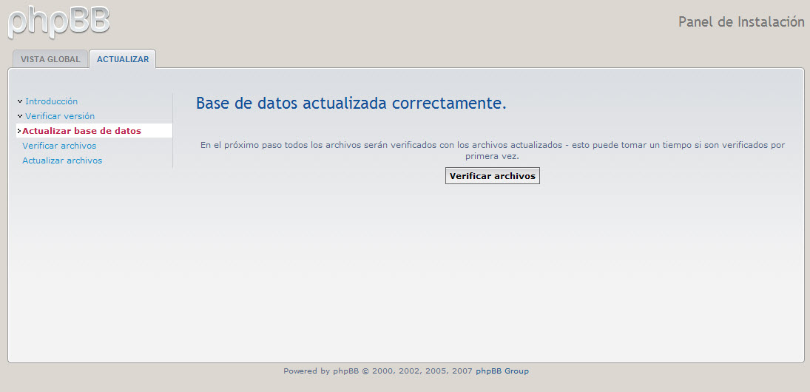Select the Actualizar tab
The height and width of the screenshot is (392, 810).
click(123, 59)
